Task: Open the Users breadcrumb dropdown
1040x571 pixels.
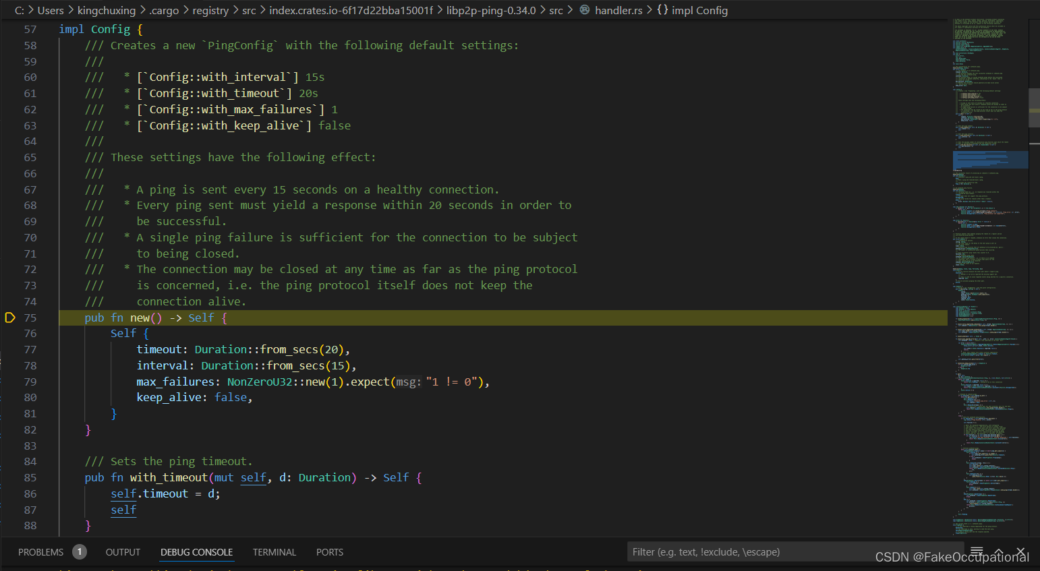Action: click(x=51, y=10)
